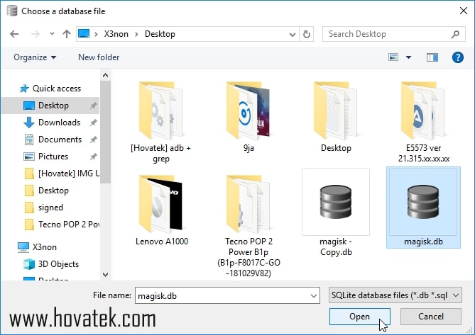
Task: Open the SQLite database files type filter
Action: (x=395, y=295)
